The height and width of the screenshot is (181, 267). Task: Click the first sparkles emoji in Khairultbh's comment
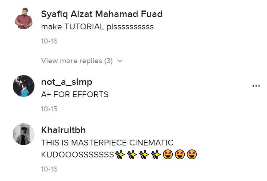(120, 155)
